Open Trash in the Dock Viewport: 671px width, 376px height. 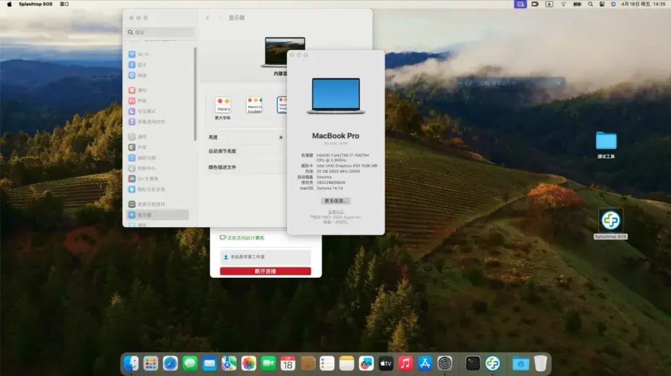coord(541,364)
